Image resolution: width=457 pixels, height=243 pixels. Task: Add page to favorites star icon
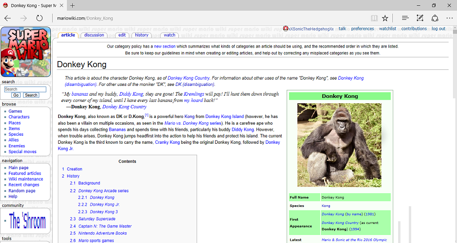click(385, 18)
